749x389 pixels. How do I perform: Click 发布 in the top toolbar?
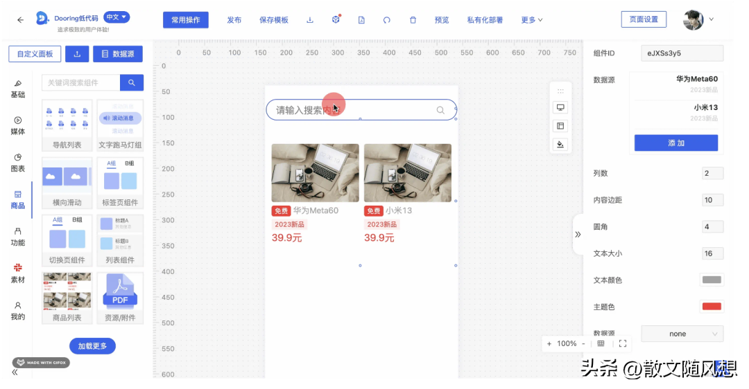click(x=234, y=20)
